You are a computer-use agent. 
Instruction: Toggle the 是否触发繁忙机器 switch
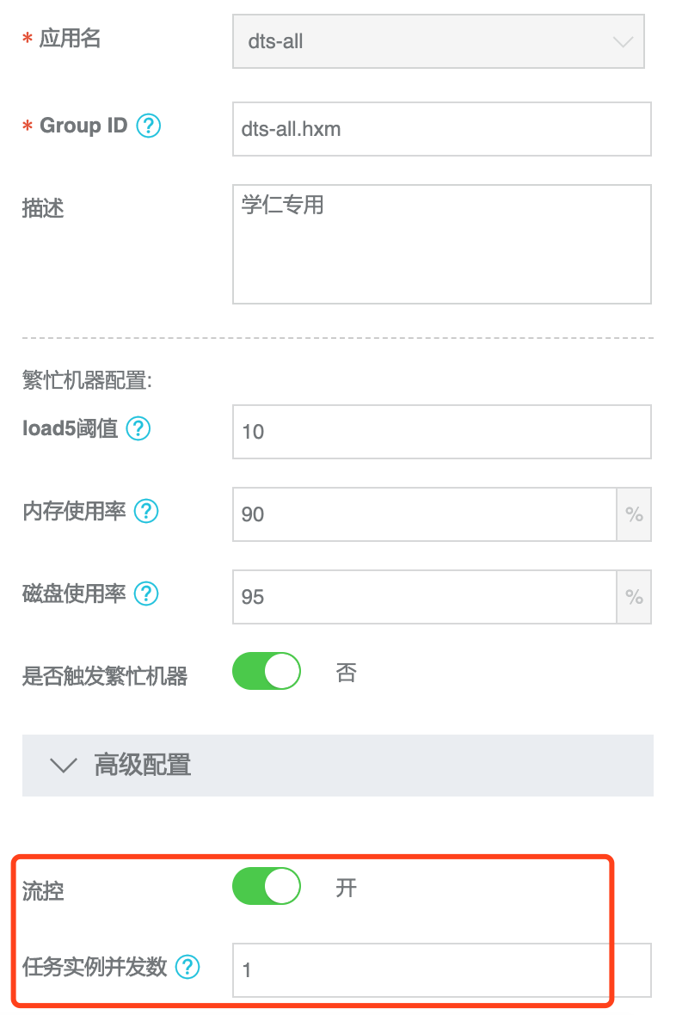point(267,672)
